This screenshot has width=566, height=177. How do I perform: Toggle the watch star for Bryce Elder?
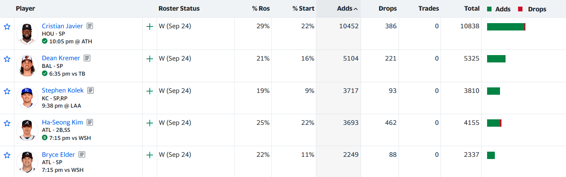click(7, 155)
